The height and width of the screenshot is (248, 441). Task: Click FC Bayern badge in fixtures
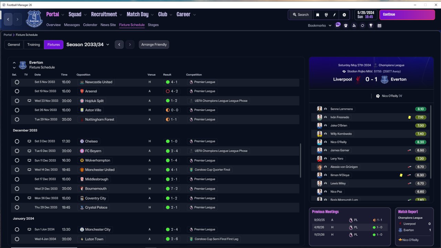click(x=82, y=151)
